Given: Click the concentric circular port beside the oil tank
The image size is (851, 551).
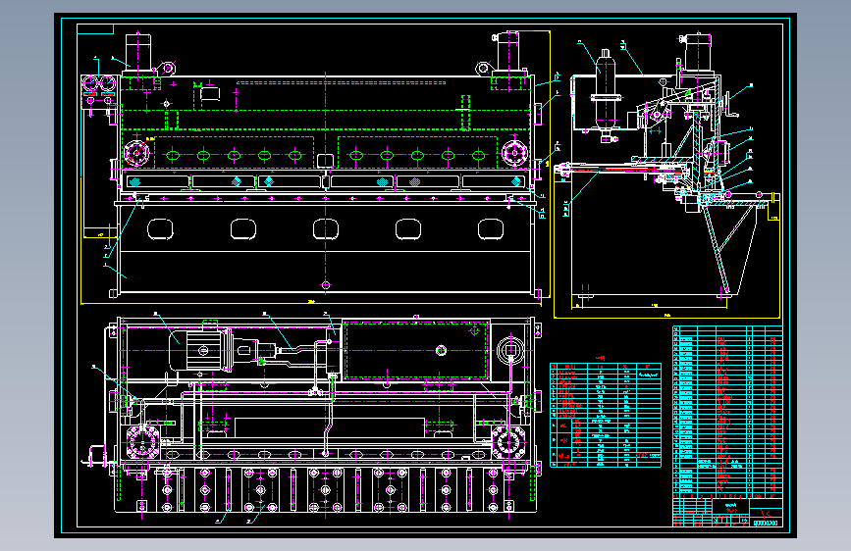Looking at the screenshot, I should click(x=510, y=350).
